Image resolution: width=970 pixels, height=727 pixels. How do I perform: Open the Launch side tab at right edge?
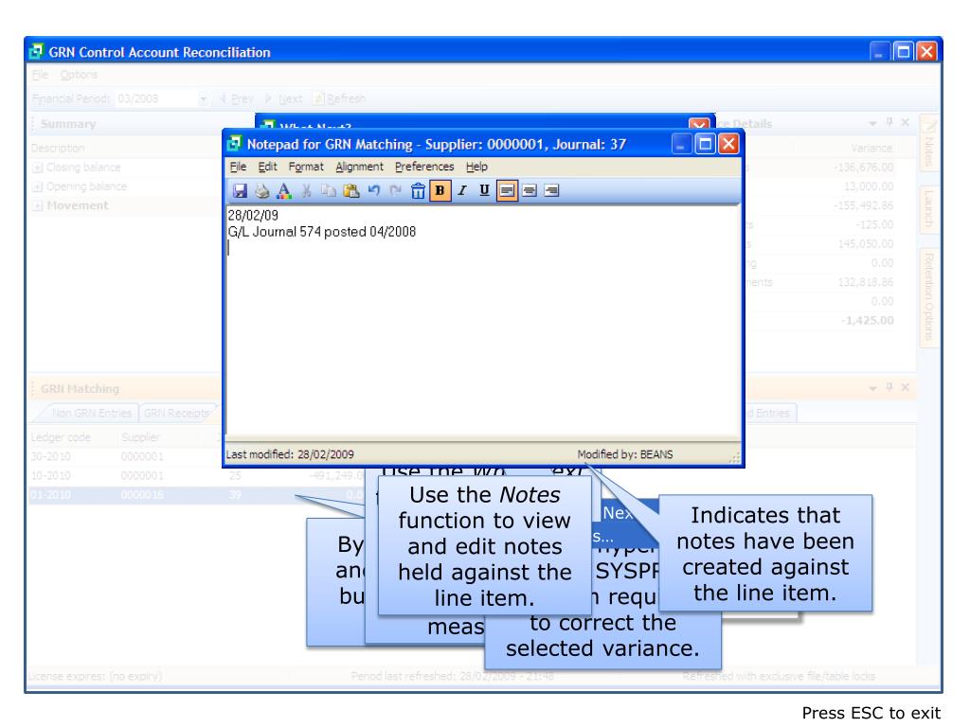pos(929,209)
